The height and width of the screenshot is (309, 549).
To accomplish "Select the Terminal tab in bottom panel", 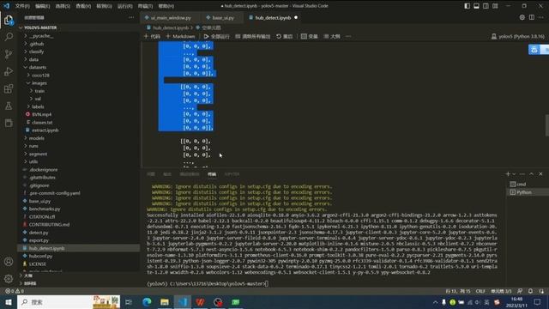I will [x=212, y=174].
